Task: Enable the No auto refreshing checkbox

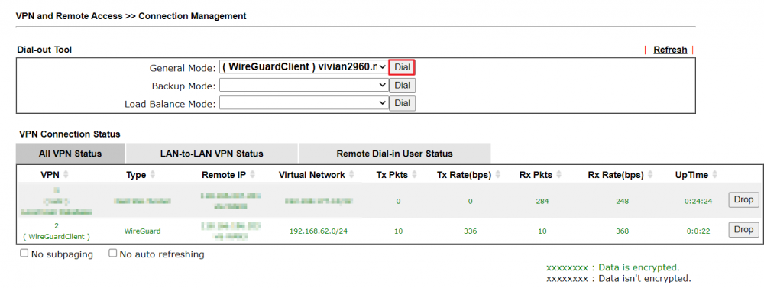Action: click(112, 254)
